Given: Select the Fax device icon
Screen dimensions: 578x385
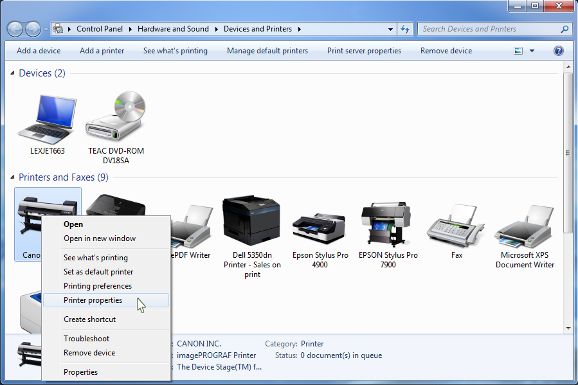Looking at the screenshot, I should tap(456, 226).
